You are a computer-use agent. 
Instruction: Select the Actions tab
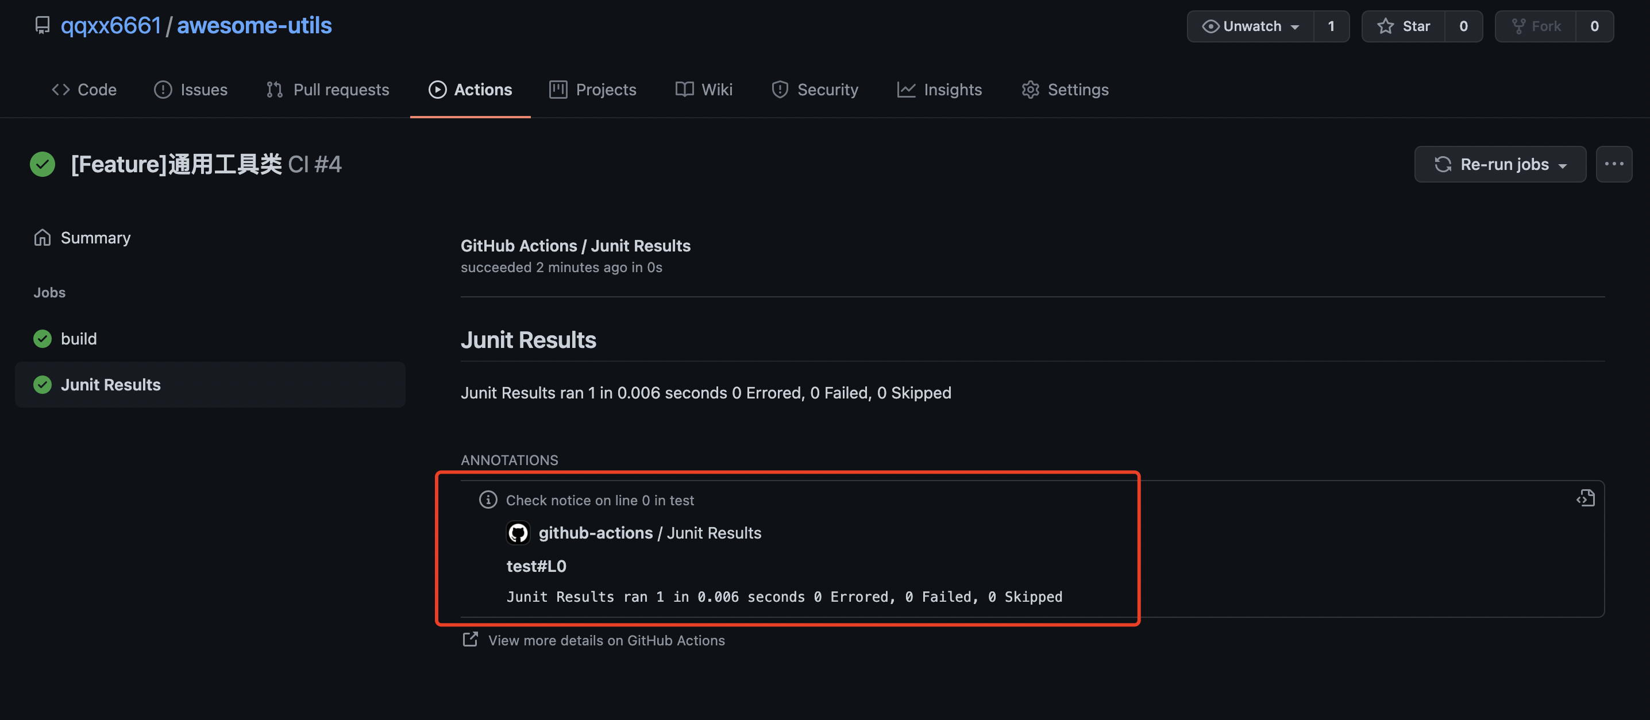pos(470,90)
